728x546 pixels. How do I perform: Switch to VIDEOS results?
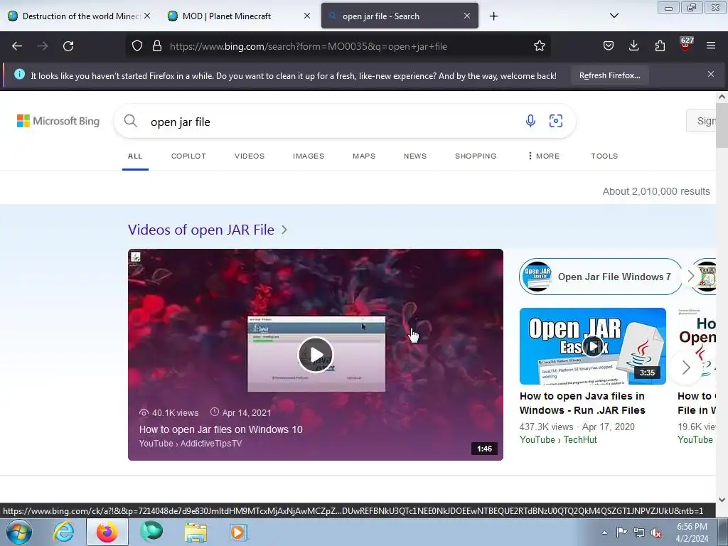coord(250,156)
